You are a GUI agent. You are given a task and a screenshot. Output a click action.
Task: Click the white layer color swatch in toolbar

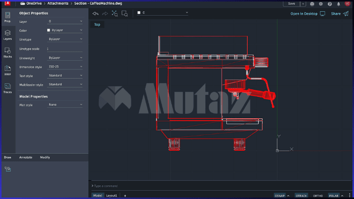139,13
